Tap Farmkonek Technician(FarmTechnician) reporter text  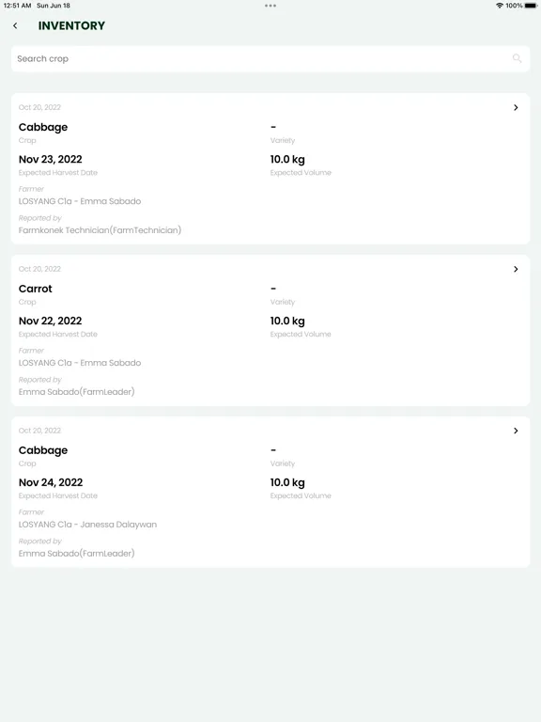click(x=100, y=230)
